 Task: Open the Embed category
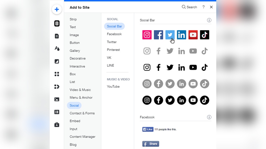pos(75,121)
